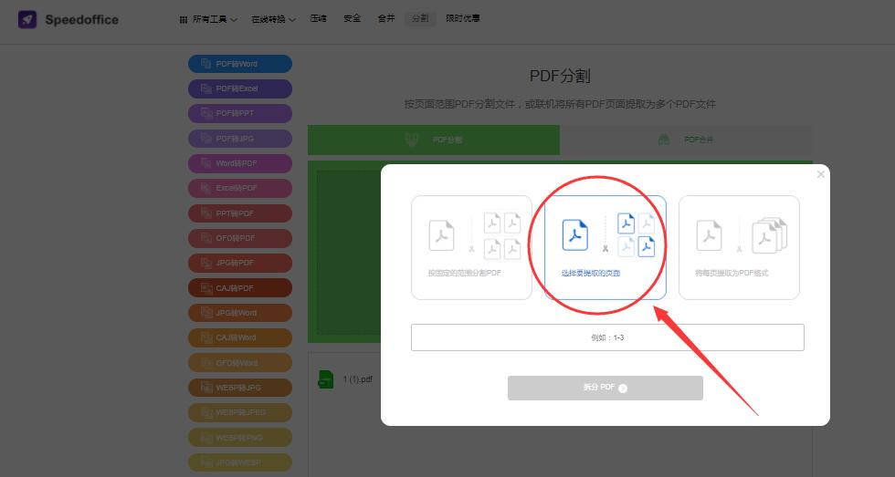Select the 合并 menu item
This screenshot has width=895, height=477.
[386, 18]
